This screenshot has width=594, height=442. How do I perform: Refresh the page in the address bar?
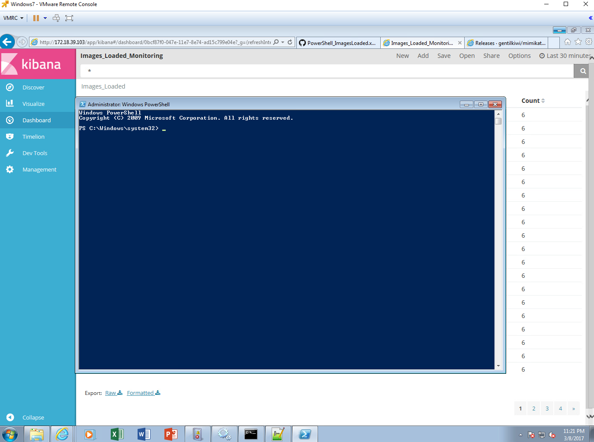point(290,42)
